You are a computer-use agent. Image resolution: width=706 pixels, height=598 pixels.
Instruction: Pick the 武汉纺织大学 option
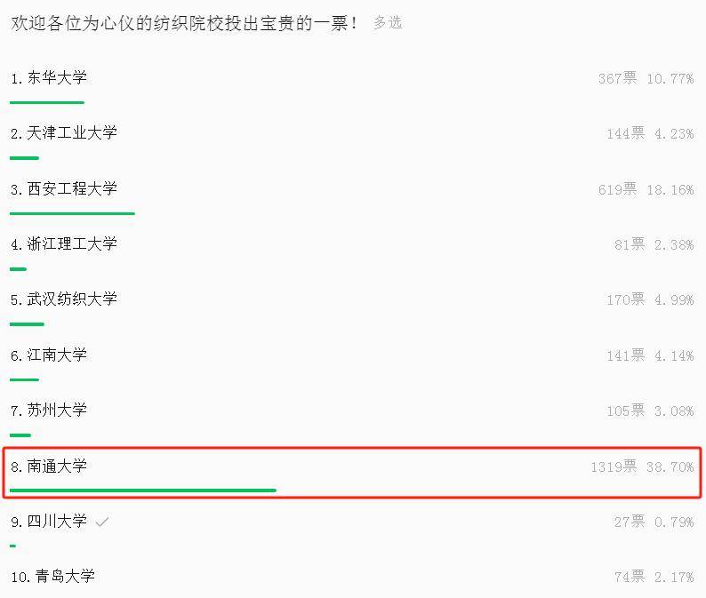[72, 299]
